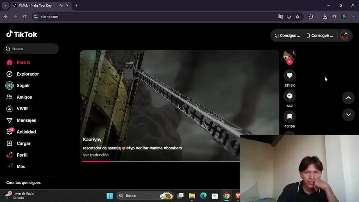The height and width of the screenshot is (202, 359).
Task: Mute the TikTok tab audio
Action: tap(61, 5)
